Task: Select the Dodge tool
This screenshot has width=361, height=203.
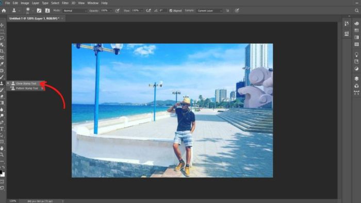Action: pos(2,116)
